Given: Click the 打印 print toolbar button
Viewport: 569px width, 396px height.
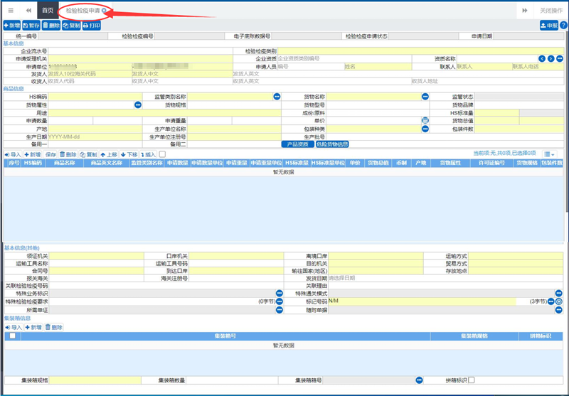Looking at the screenshot, I should (91, 26).
